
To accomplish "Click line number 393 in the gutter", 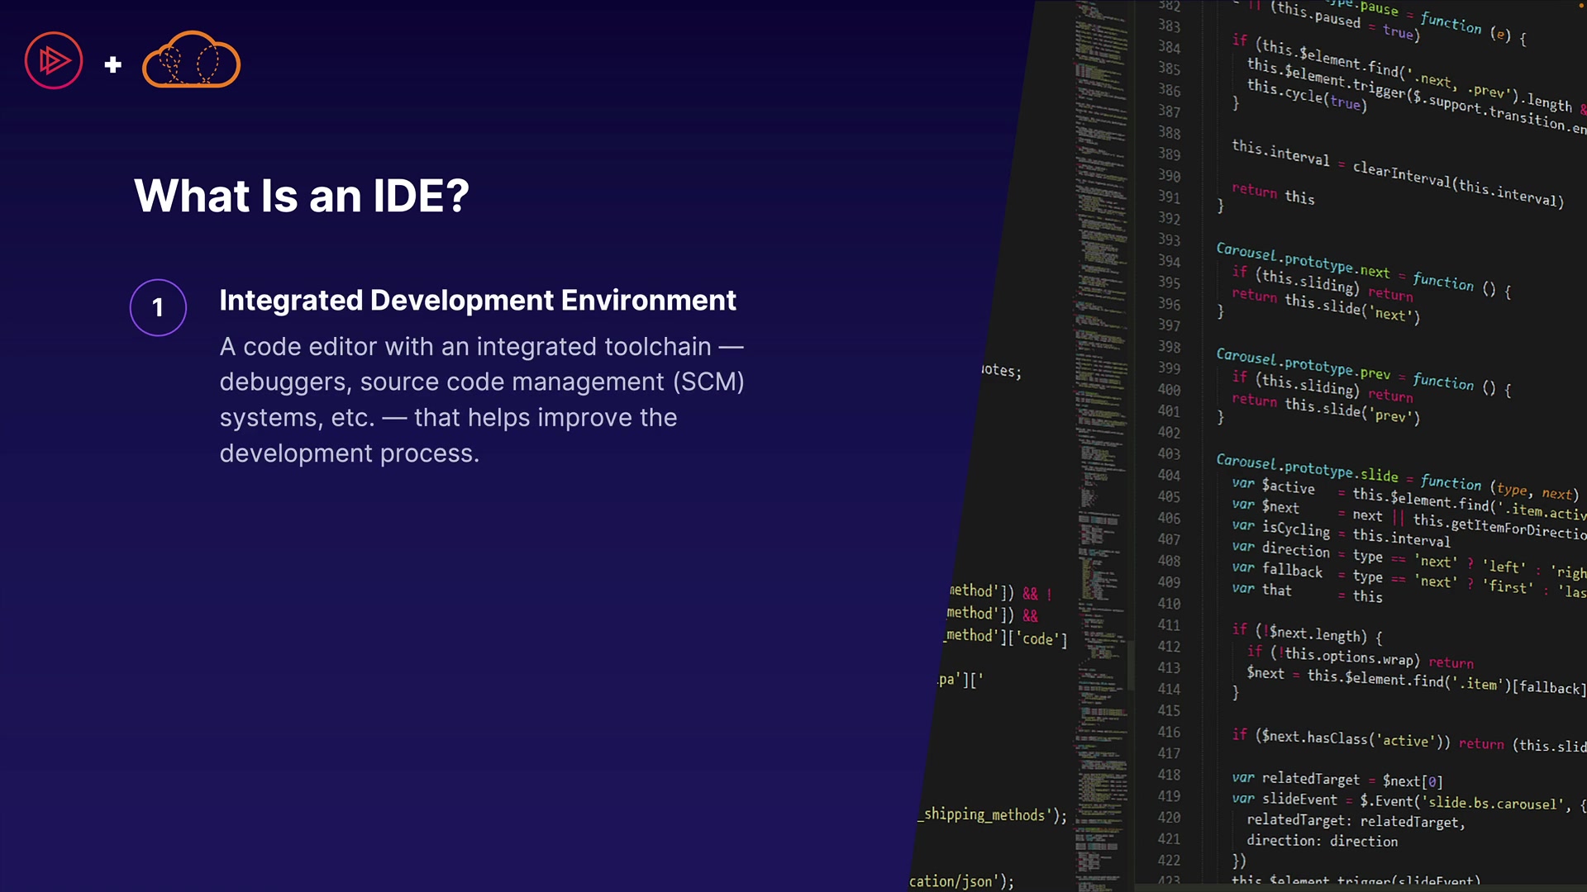I will pos(1169,240).
